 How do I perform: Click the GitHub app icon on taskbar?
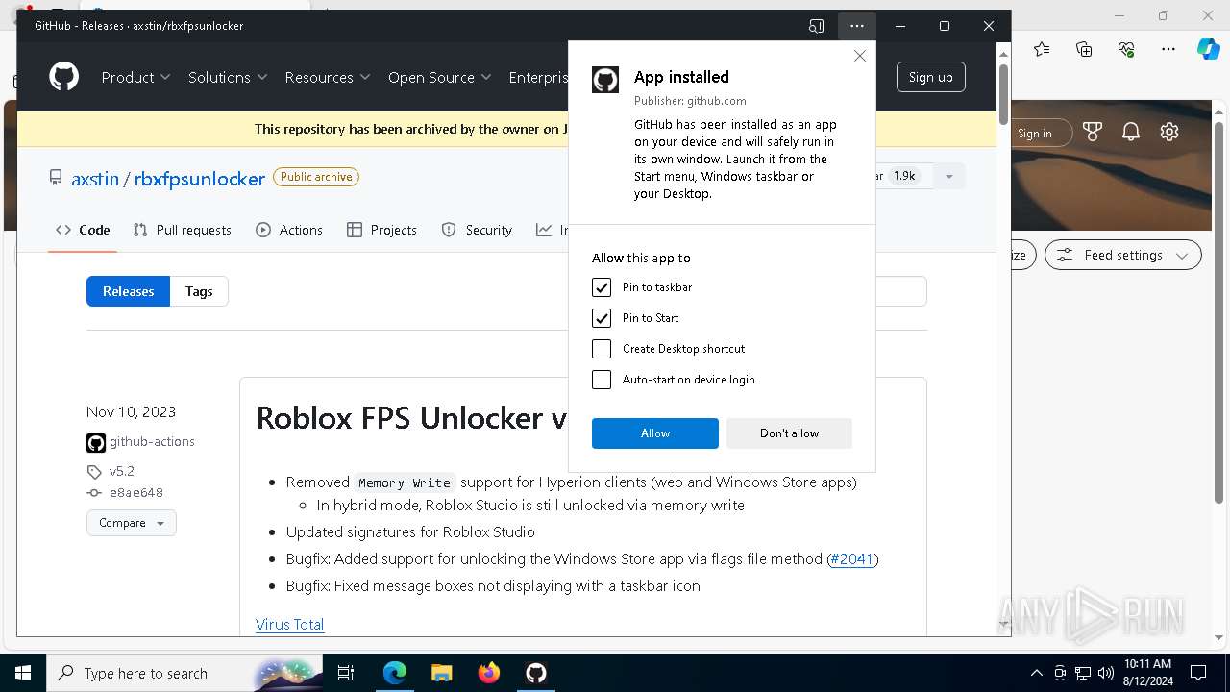(x=536, y=673)
